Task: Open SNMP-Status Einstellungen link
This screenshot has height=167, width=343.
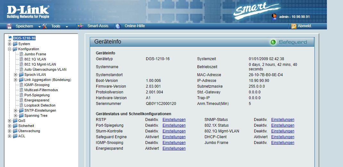Action: pyautogui.click(x=283, y=120)
